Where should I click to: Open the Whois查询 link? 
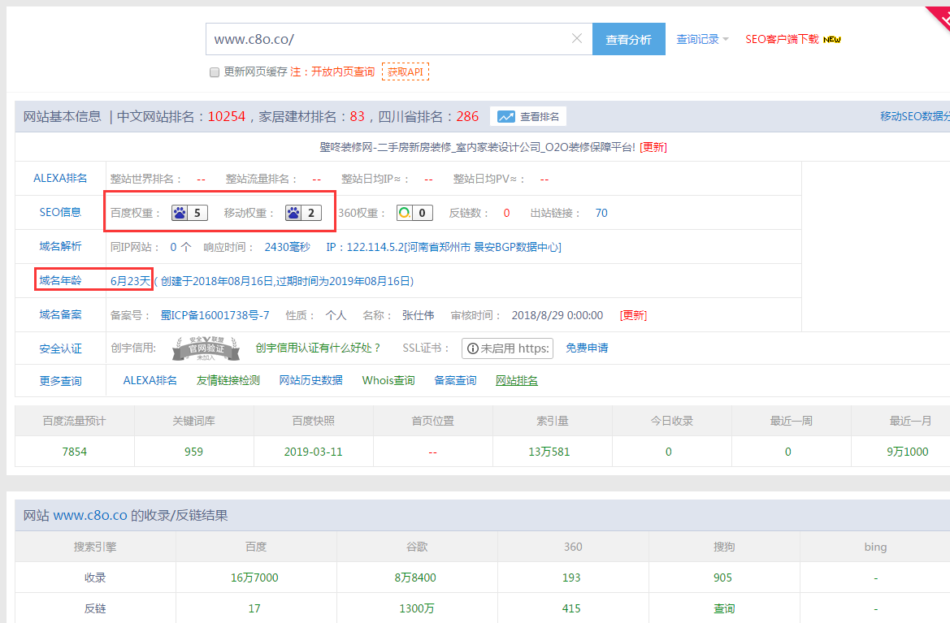(x=388, y=380)
